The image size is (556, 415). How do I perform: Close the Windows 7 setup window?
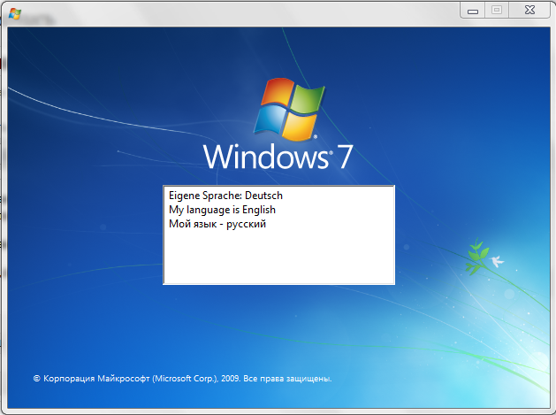(529, 10)
